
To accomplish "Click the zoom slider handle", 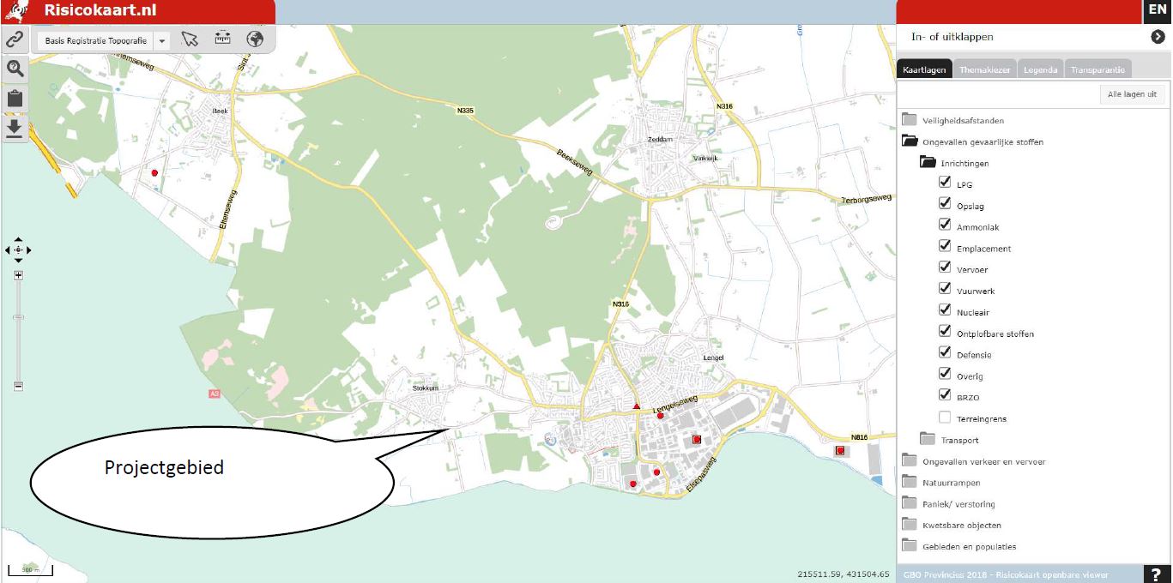I will [x=18, y=317].
